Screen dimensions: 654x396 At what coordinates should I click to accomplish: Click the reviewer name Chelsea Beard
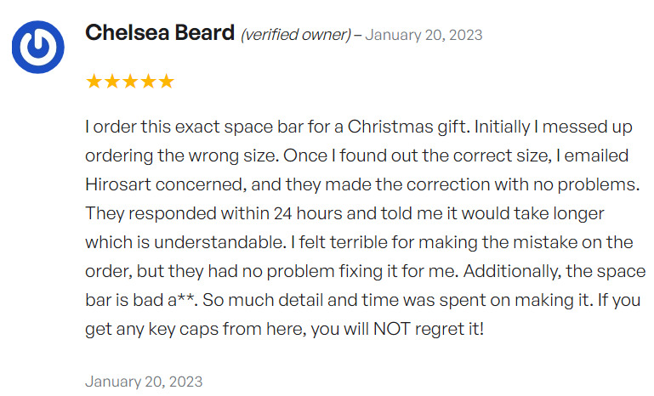click(x=160, y=32)
